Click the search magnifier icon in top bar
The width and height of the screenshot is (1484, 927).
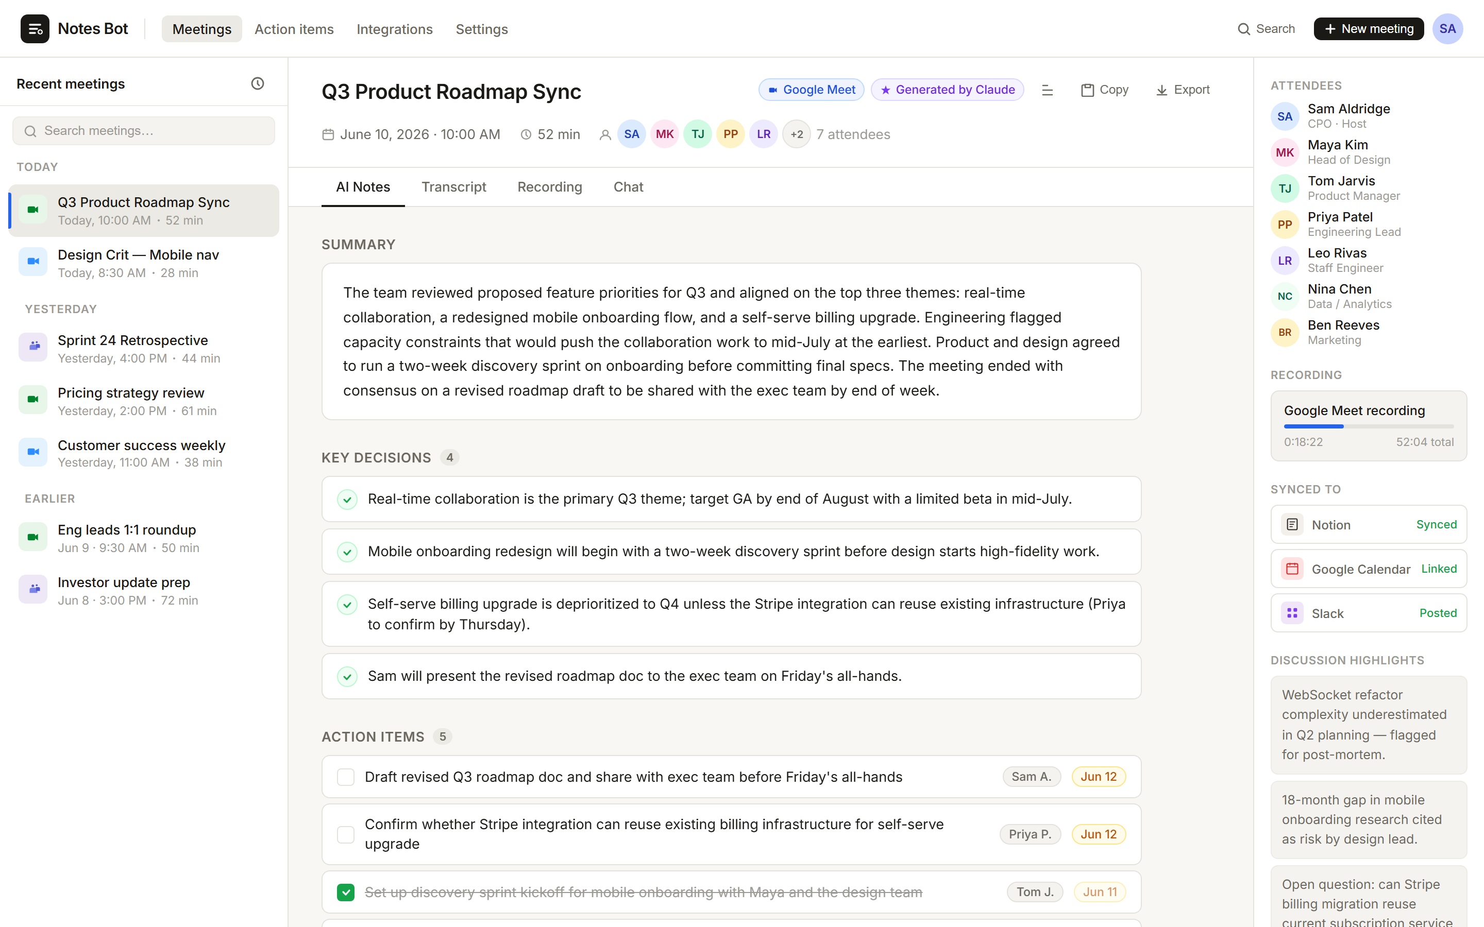(1243, 29)
